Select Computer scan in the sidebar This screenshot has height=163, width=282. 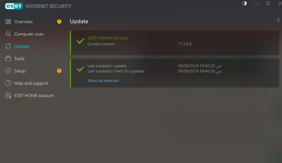coord(29,34)
